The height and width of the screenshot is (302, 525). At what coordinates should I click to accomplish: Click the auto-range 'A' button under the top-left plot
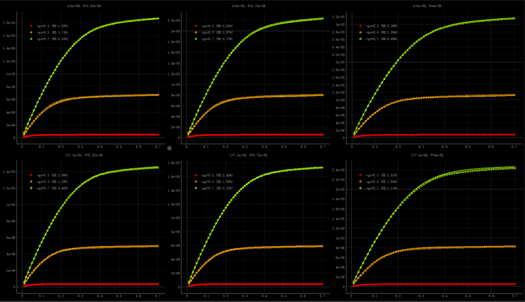pos(169,147)
